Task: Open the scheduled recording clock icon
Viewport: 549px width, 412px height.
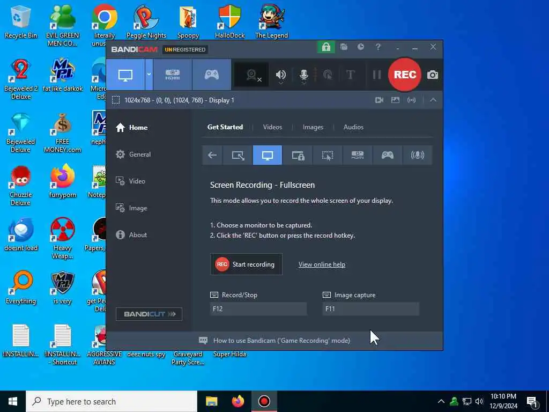Action: click(361, 47)
